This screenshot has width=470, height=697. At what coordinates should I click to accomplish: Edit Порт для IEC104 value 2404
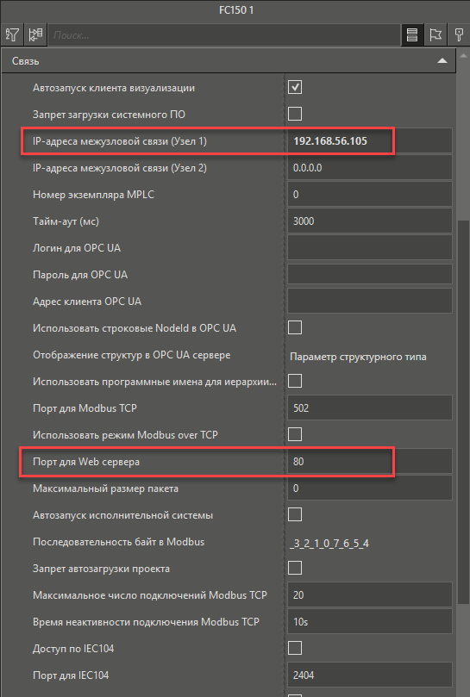click(x=369, y=675)
